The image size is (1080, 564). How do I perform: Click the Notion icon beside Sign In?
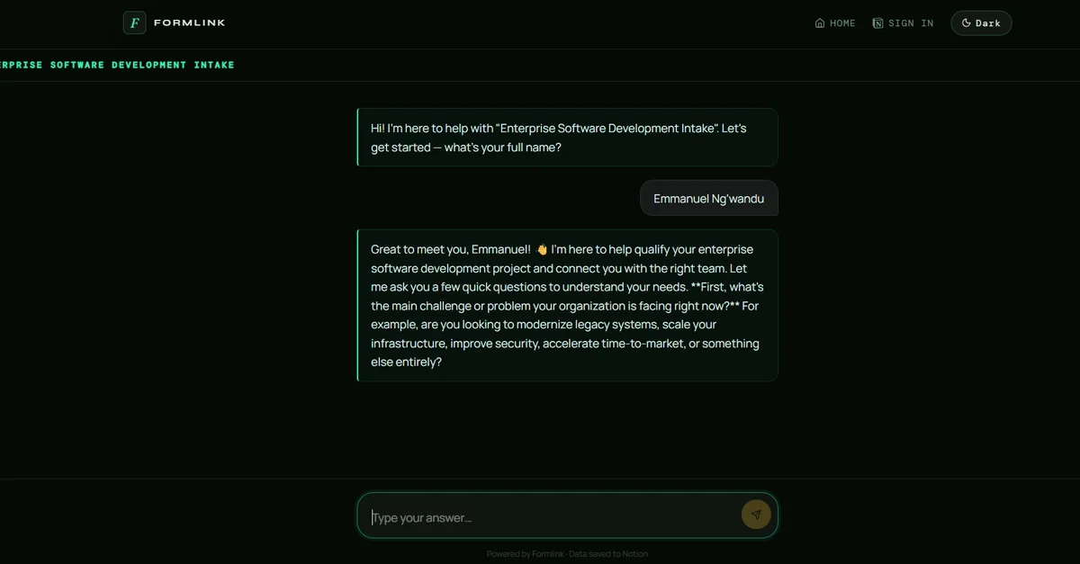[878, 23]
